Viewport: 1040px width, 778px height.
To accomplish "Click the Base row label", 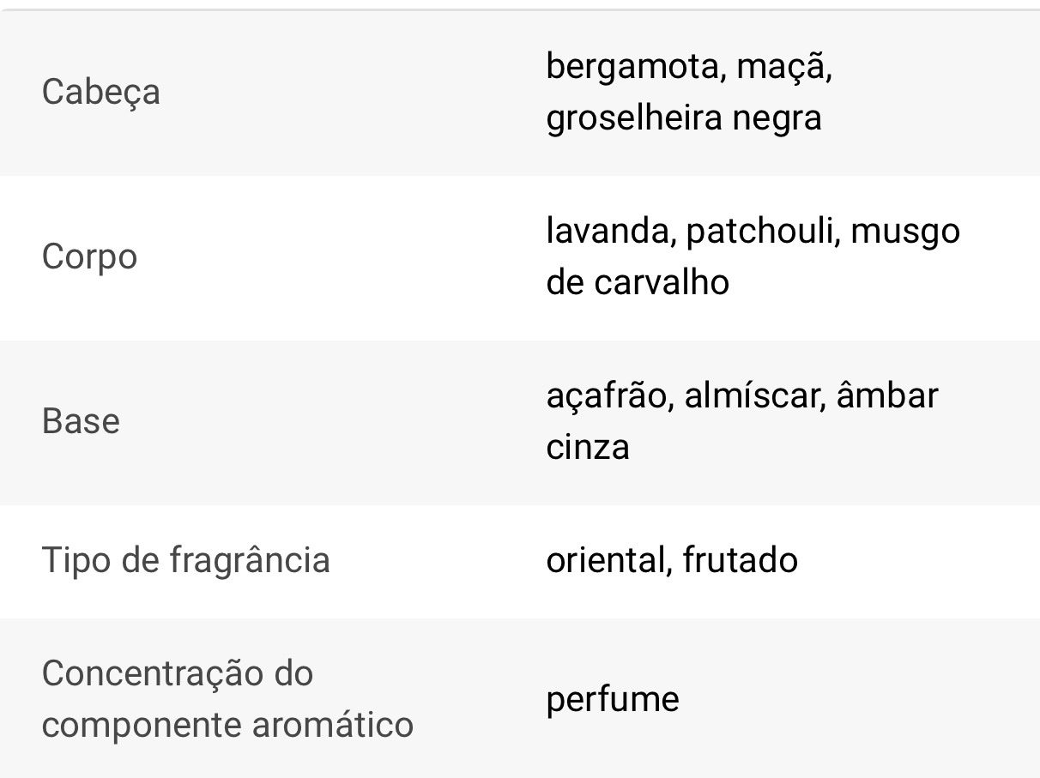I will click(x=81, y=421).
